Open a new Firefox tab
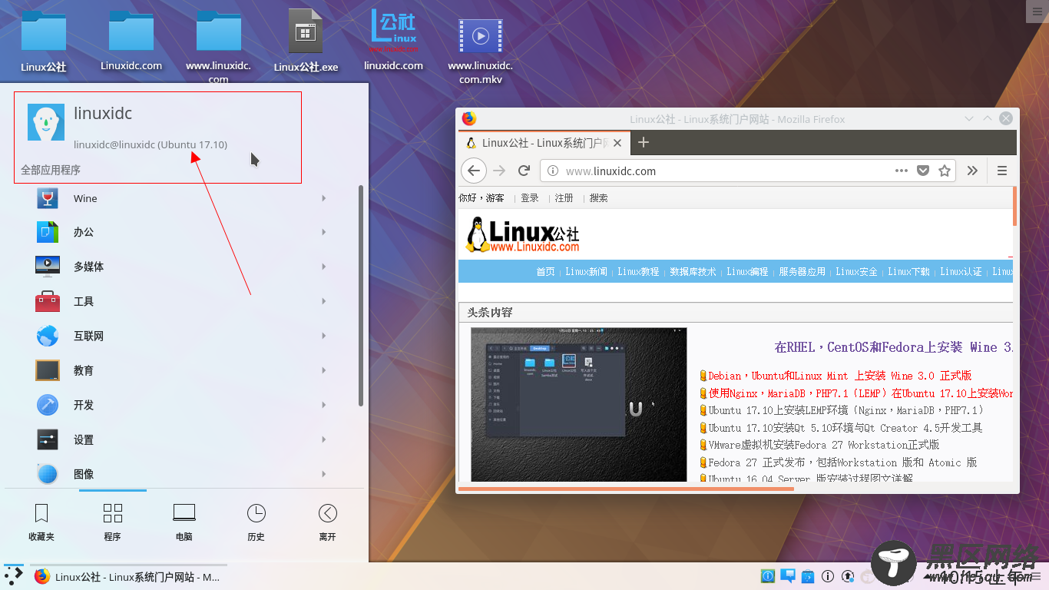The height and width of the screenshot is (590, 1049). point(644,142)
